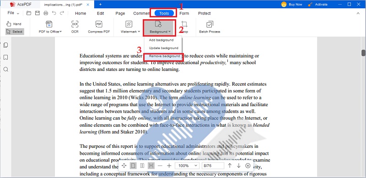Image resolution: width=366 pixels, height=178 pixels.
Task: Click the Undo arrow icon
Action: point(54,13)
